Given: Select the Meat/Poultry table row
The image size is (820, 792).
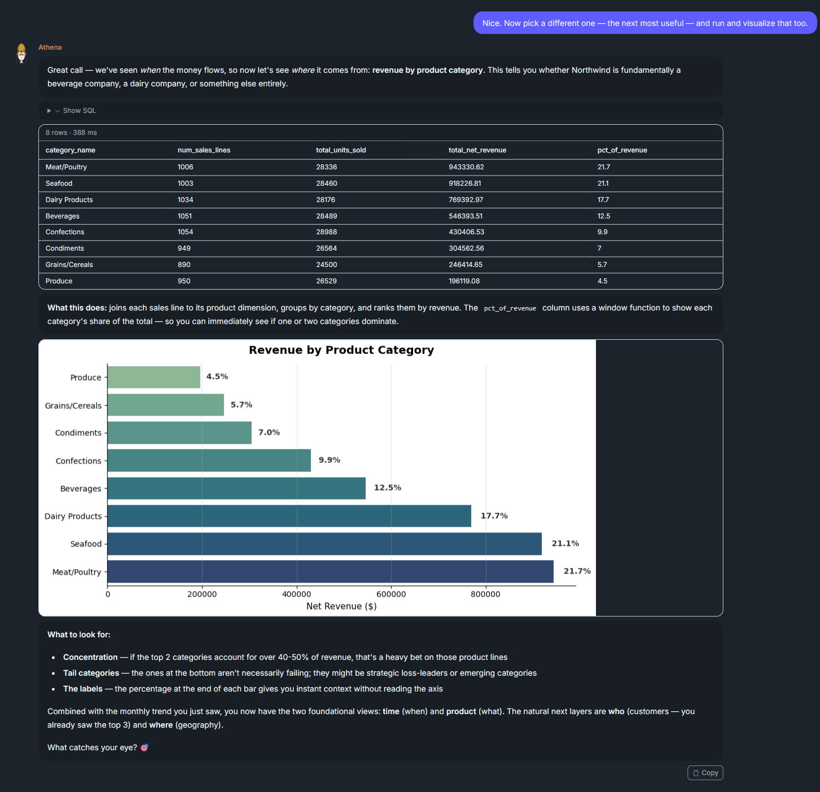Looking at the screenshot, I should tap(380, 167).
